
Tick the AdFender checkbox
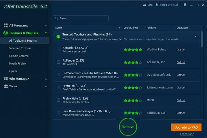(58, 62)
